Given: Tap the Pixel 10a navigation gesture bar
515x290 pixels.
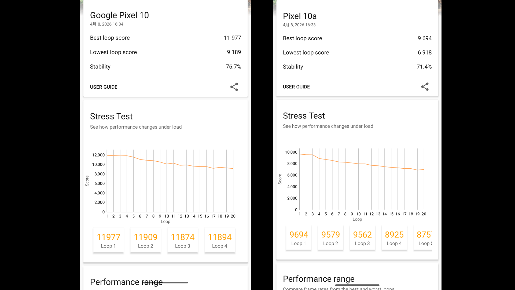Looking at the screenshot, I should [x=357, y=285].
